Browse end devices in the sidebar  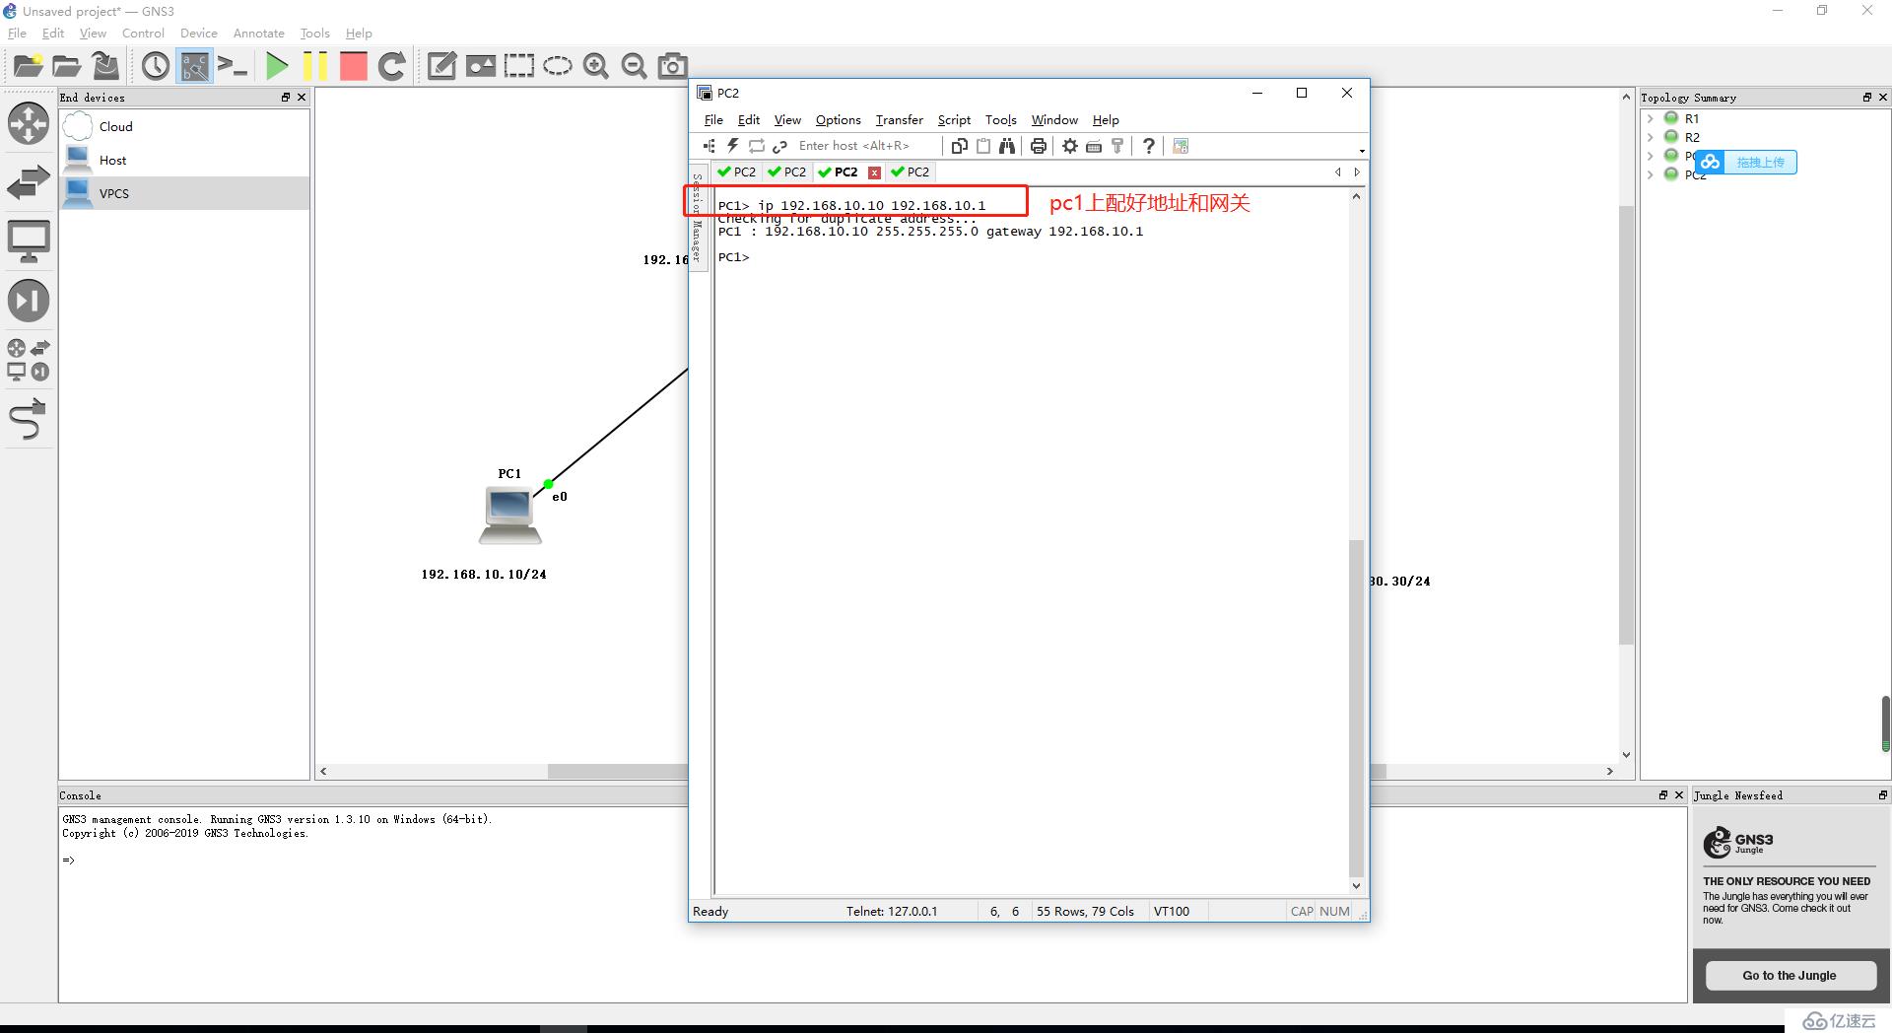29,241
